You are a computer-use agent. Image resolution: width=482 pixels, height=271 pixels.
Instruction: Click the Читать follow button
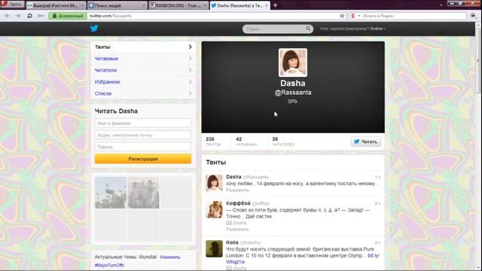pyautogui.click(x=366, y=142)
